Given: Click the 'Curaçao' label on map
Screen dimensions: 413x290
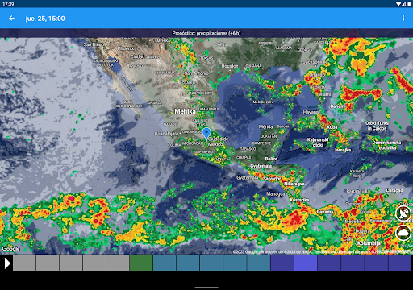Looking at the screenshot, I should tap(394, 190).
